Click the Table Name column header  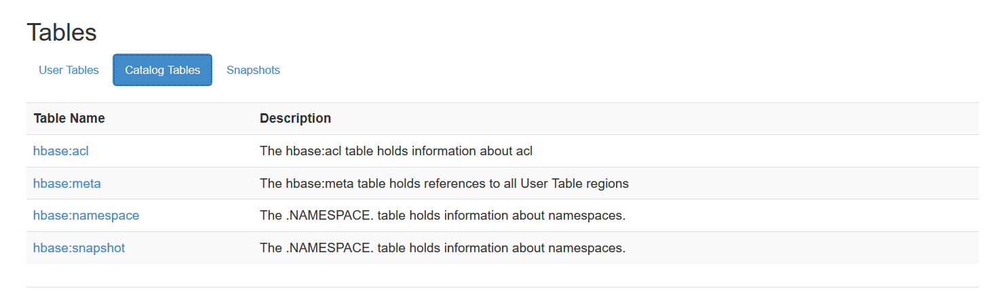coord(69,119)
